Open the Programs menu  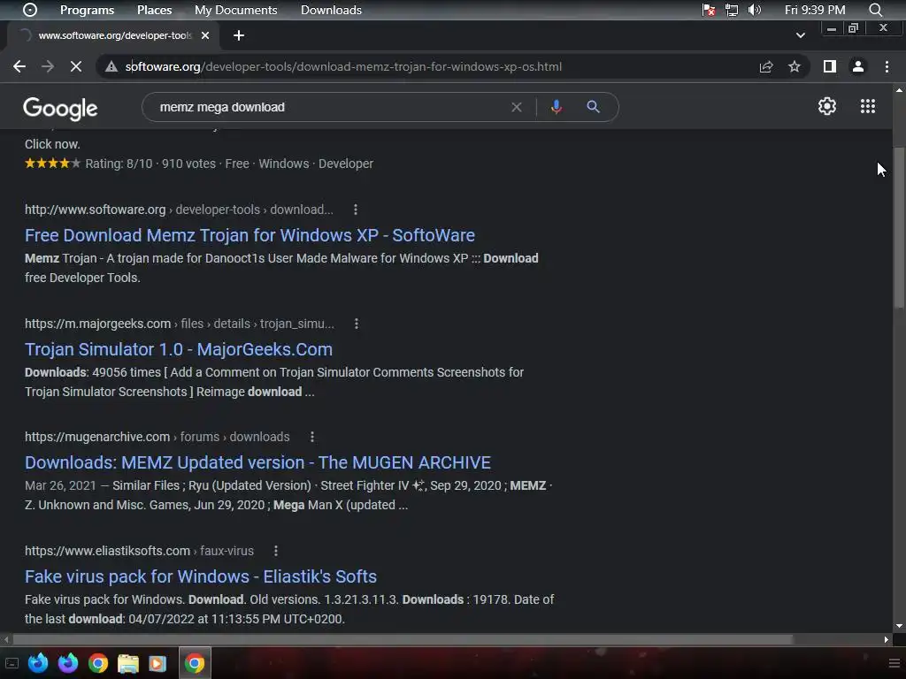click(x=88, y=10)
